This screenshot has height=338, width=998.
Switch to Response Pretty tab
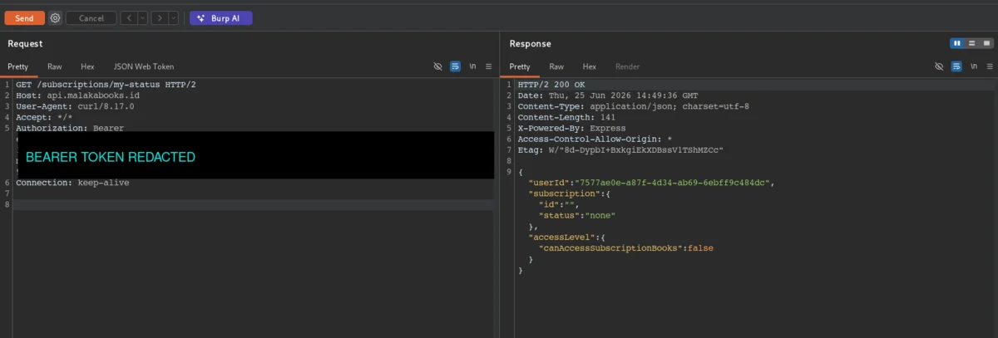tap(520, 66)
